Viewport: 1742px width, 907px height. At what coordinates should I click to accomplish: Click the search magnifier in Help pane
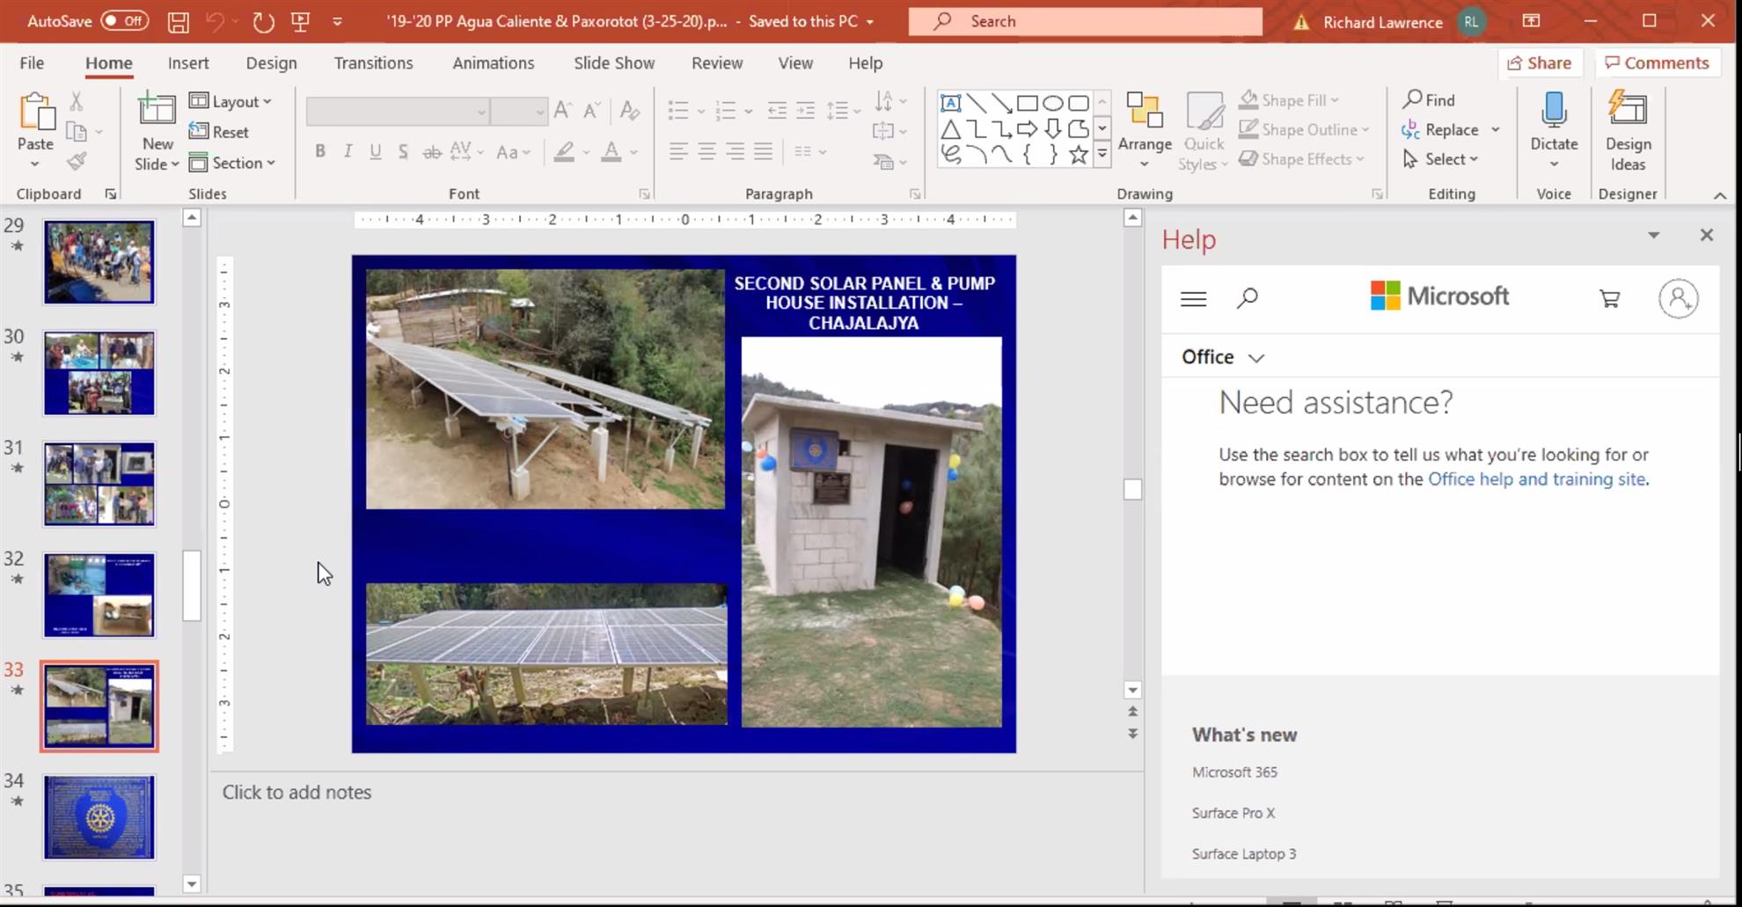(1247, 299)
